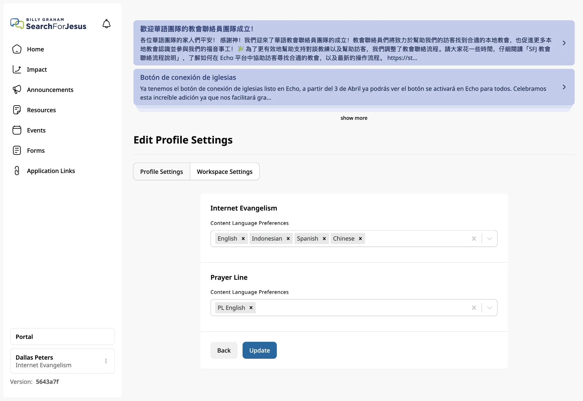Select the Profile Settings tab
583x401 pixels.
pyautogui.click(x=161, y=172)
